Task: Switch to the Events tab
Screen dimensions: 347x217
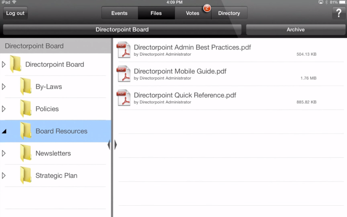Action: pos(119,13)
